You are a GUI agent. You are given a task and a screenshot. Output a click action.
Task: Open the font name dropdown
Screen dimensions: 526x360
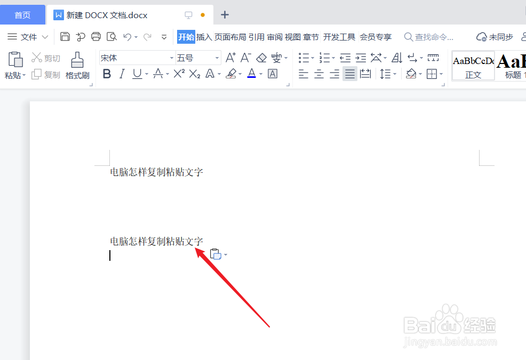point(171,57)
